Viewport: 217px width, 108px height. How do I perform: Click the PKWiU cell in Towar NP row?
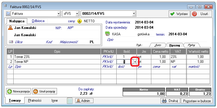[108, 62]
